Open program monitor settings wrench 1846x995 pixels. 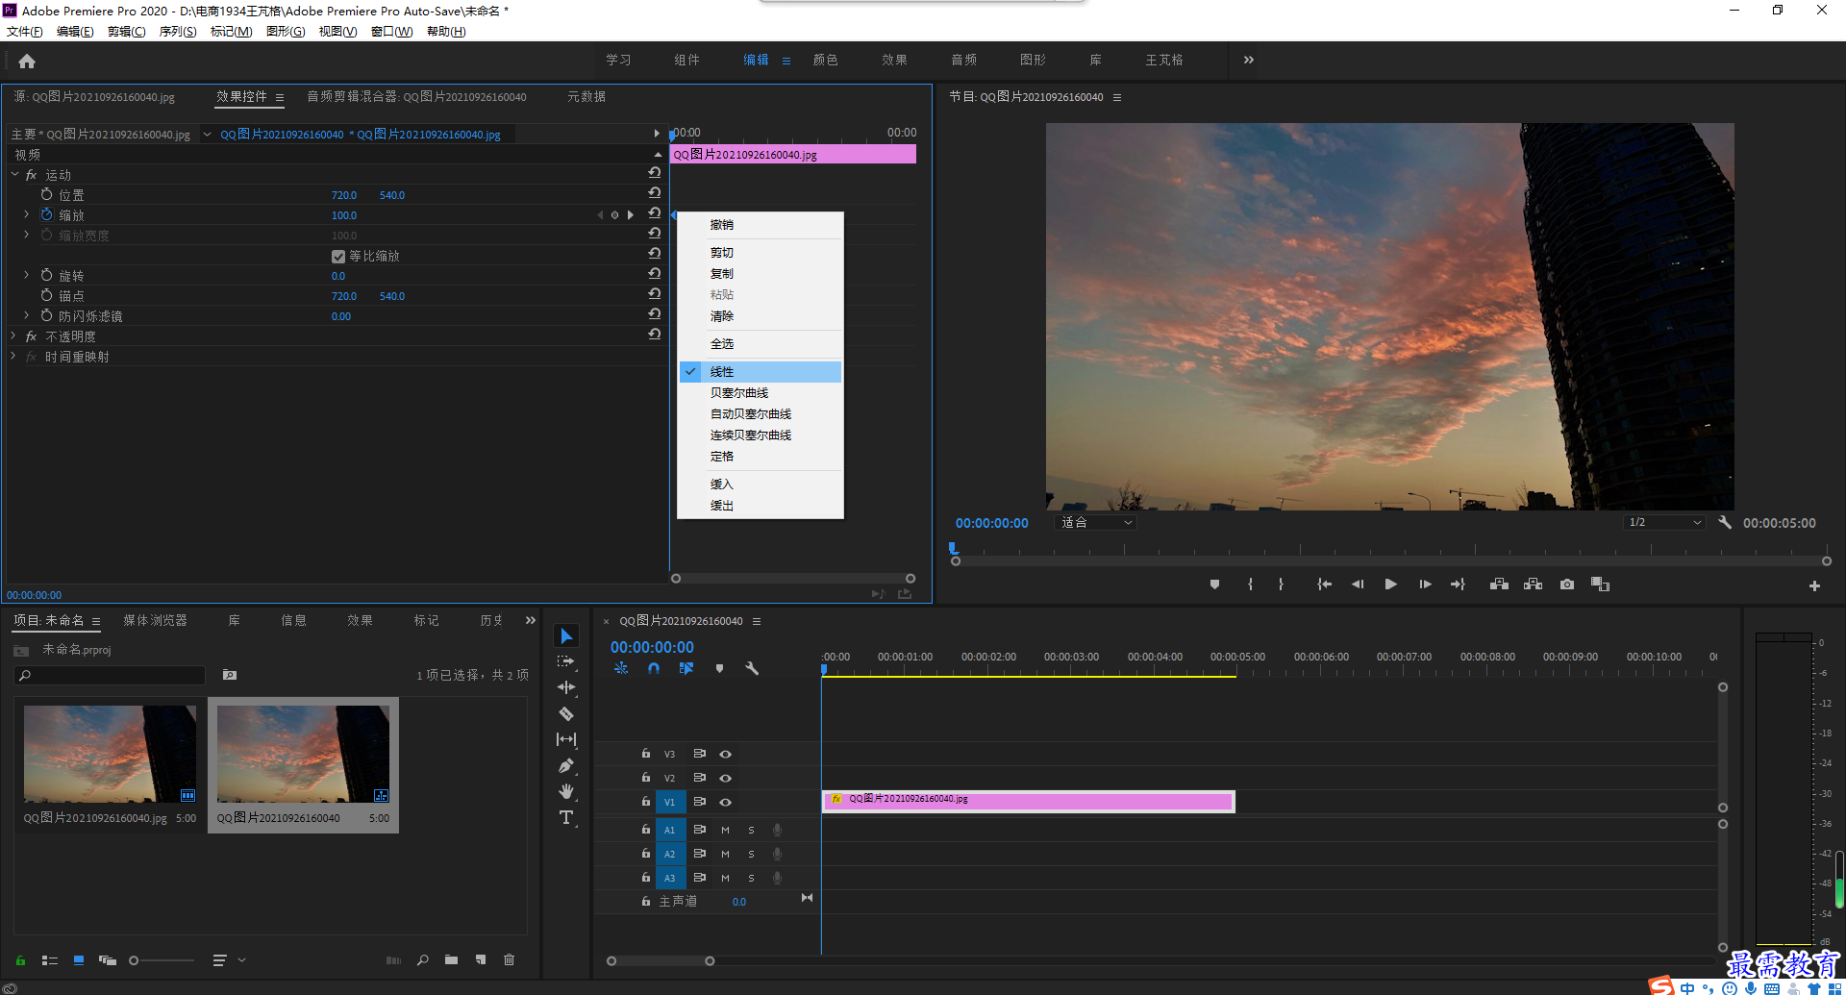1725,522
